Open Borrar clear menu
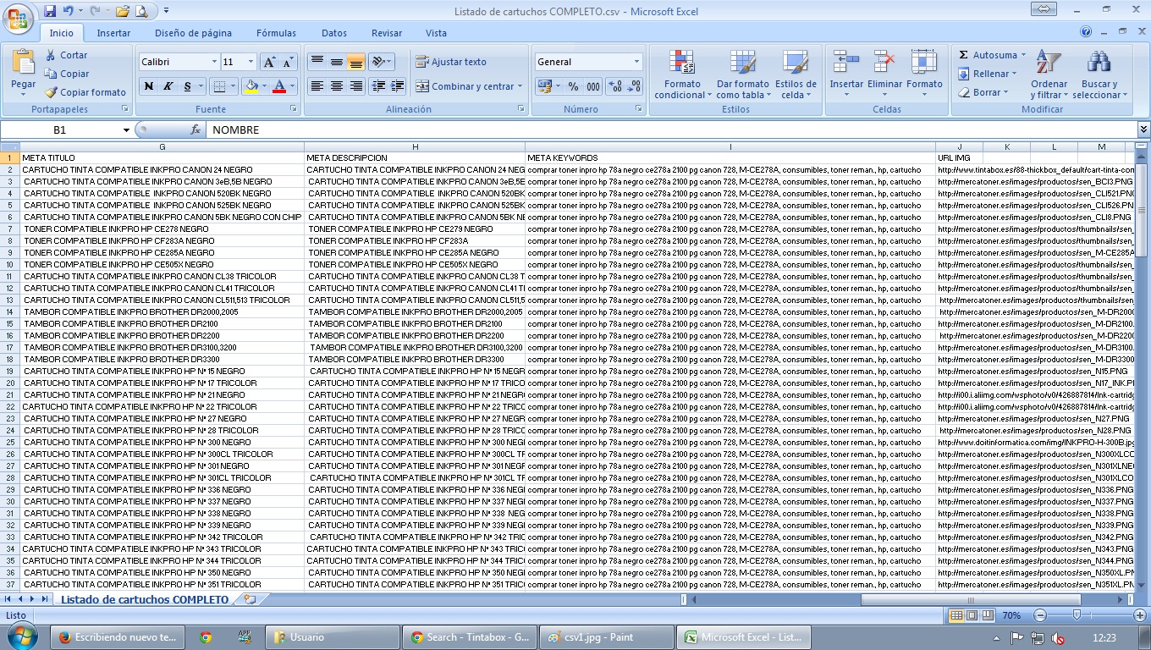 pos(983,92)
